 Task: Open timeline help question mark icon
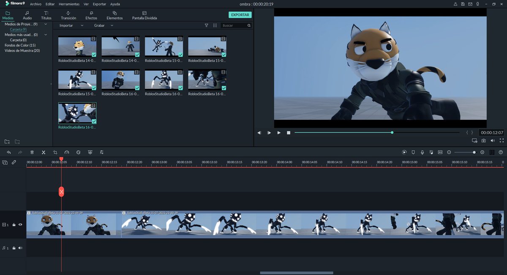[x=501, y=152]
